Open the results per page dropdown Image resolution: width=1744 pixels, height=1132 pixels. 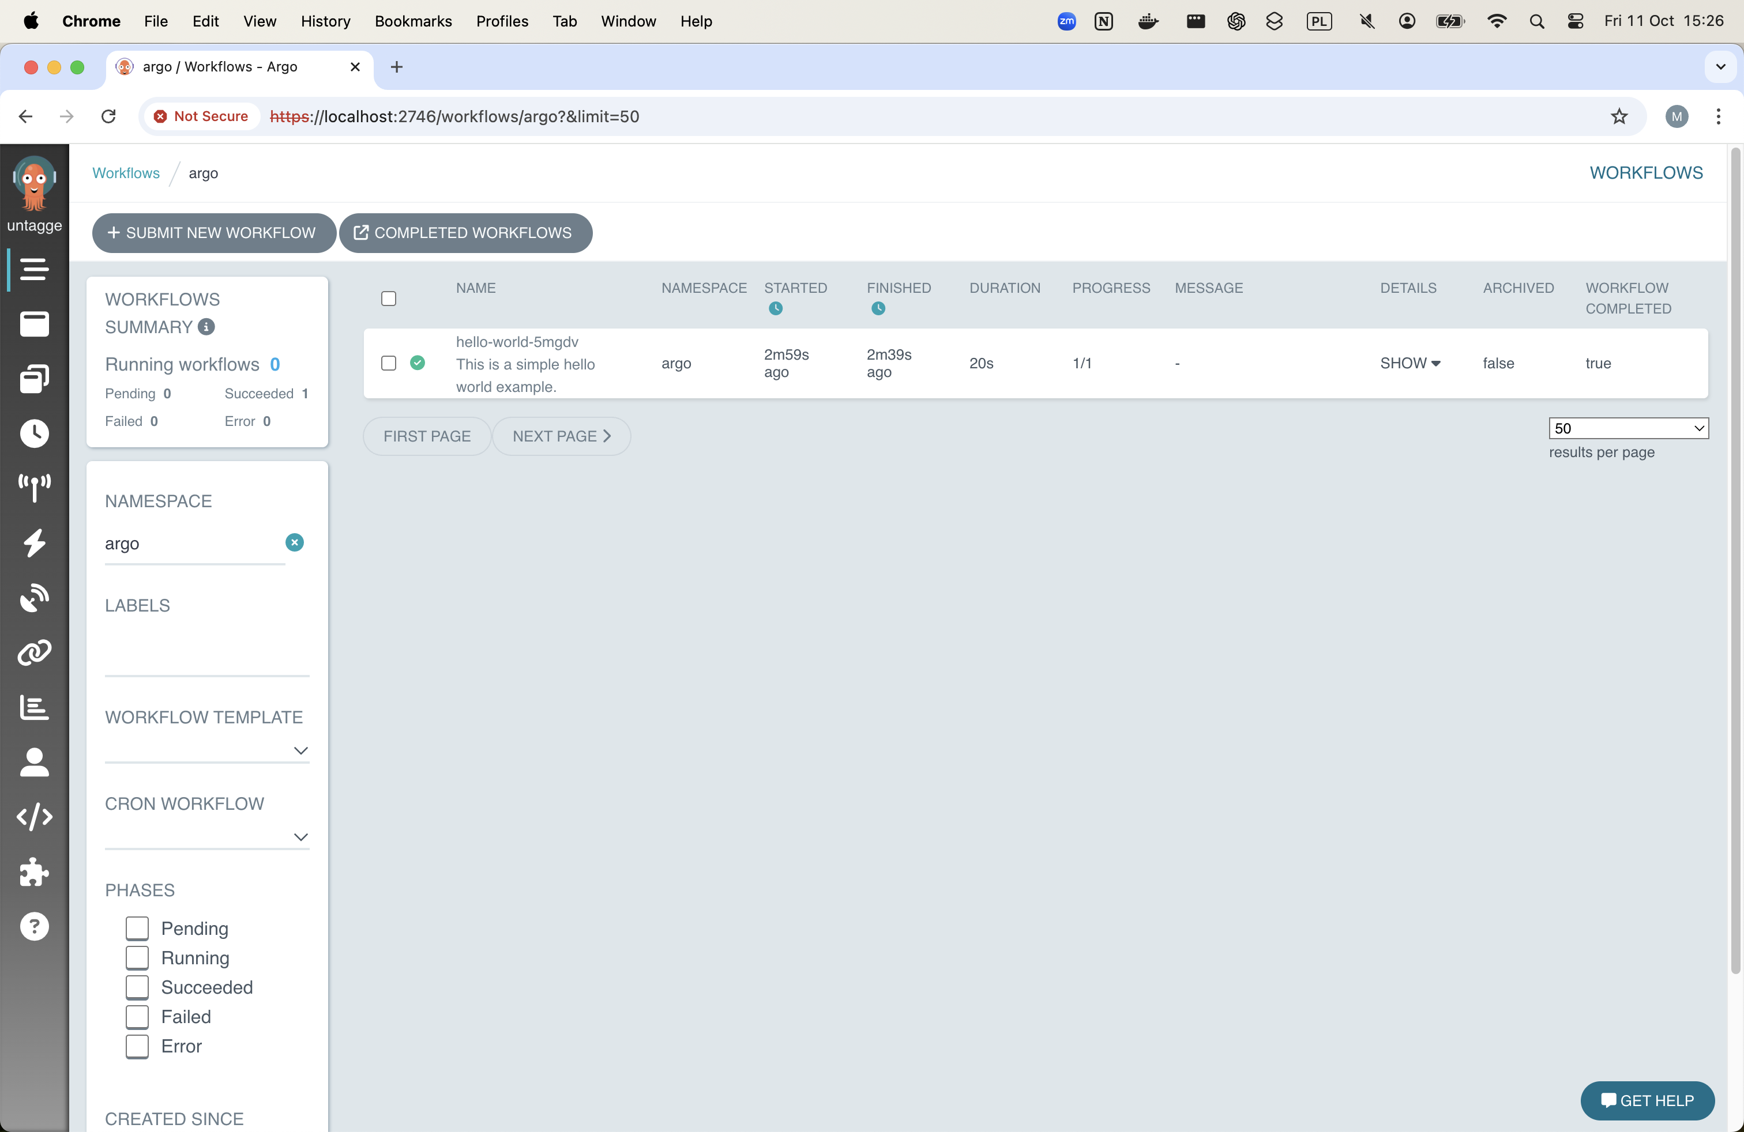click(x=1628, y=428)
